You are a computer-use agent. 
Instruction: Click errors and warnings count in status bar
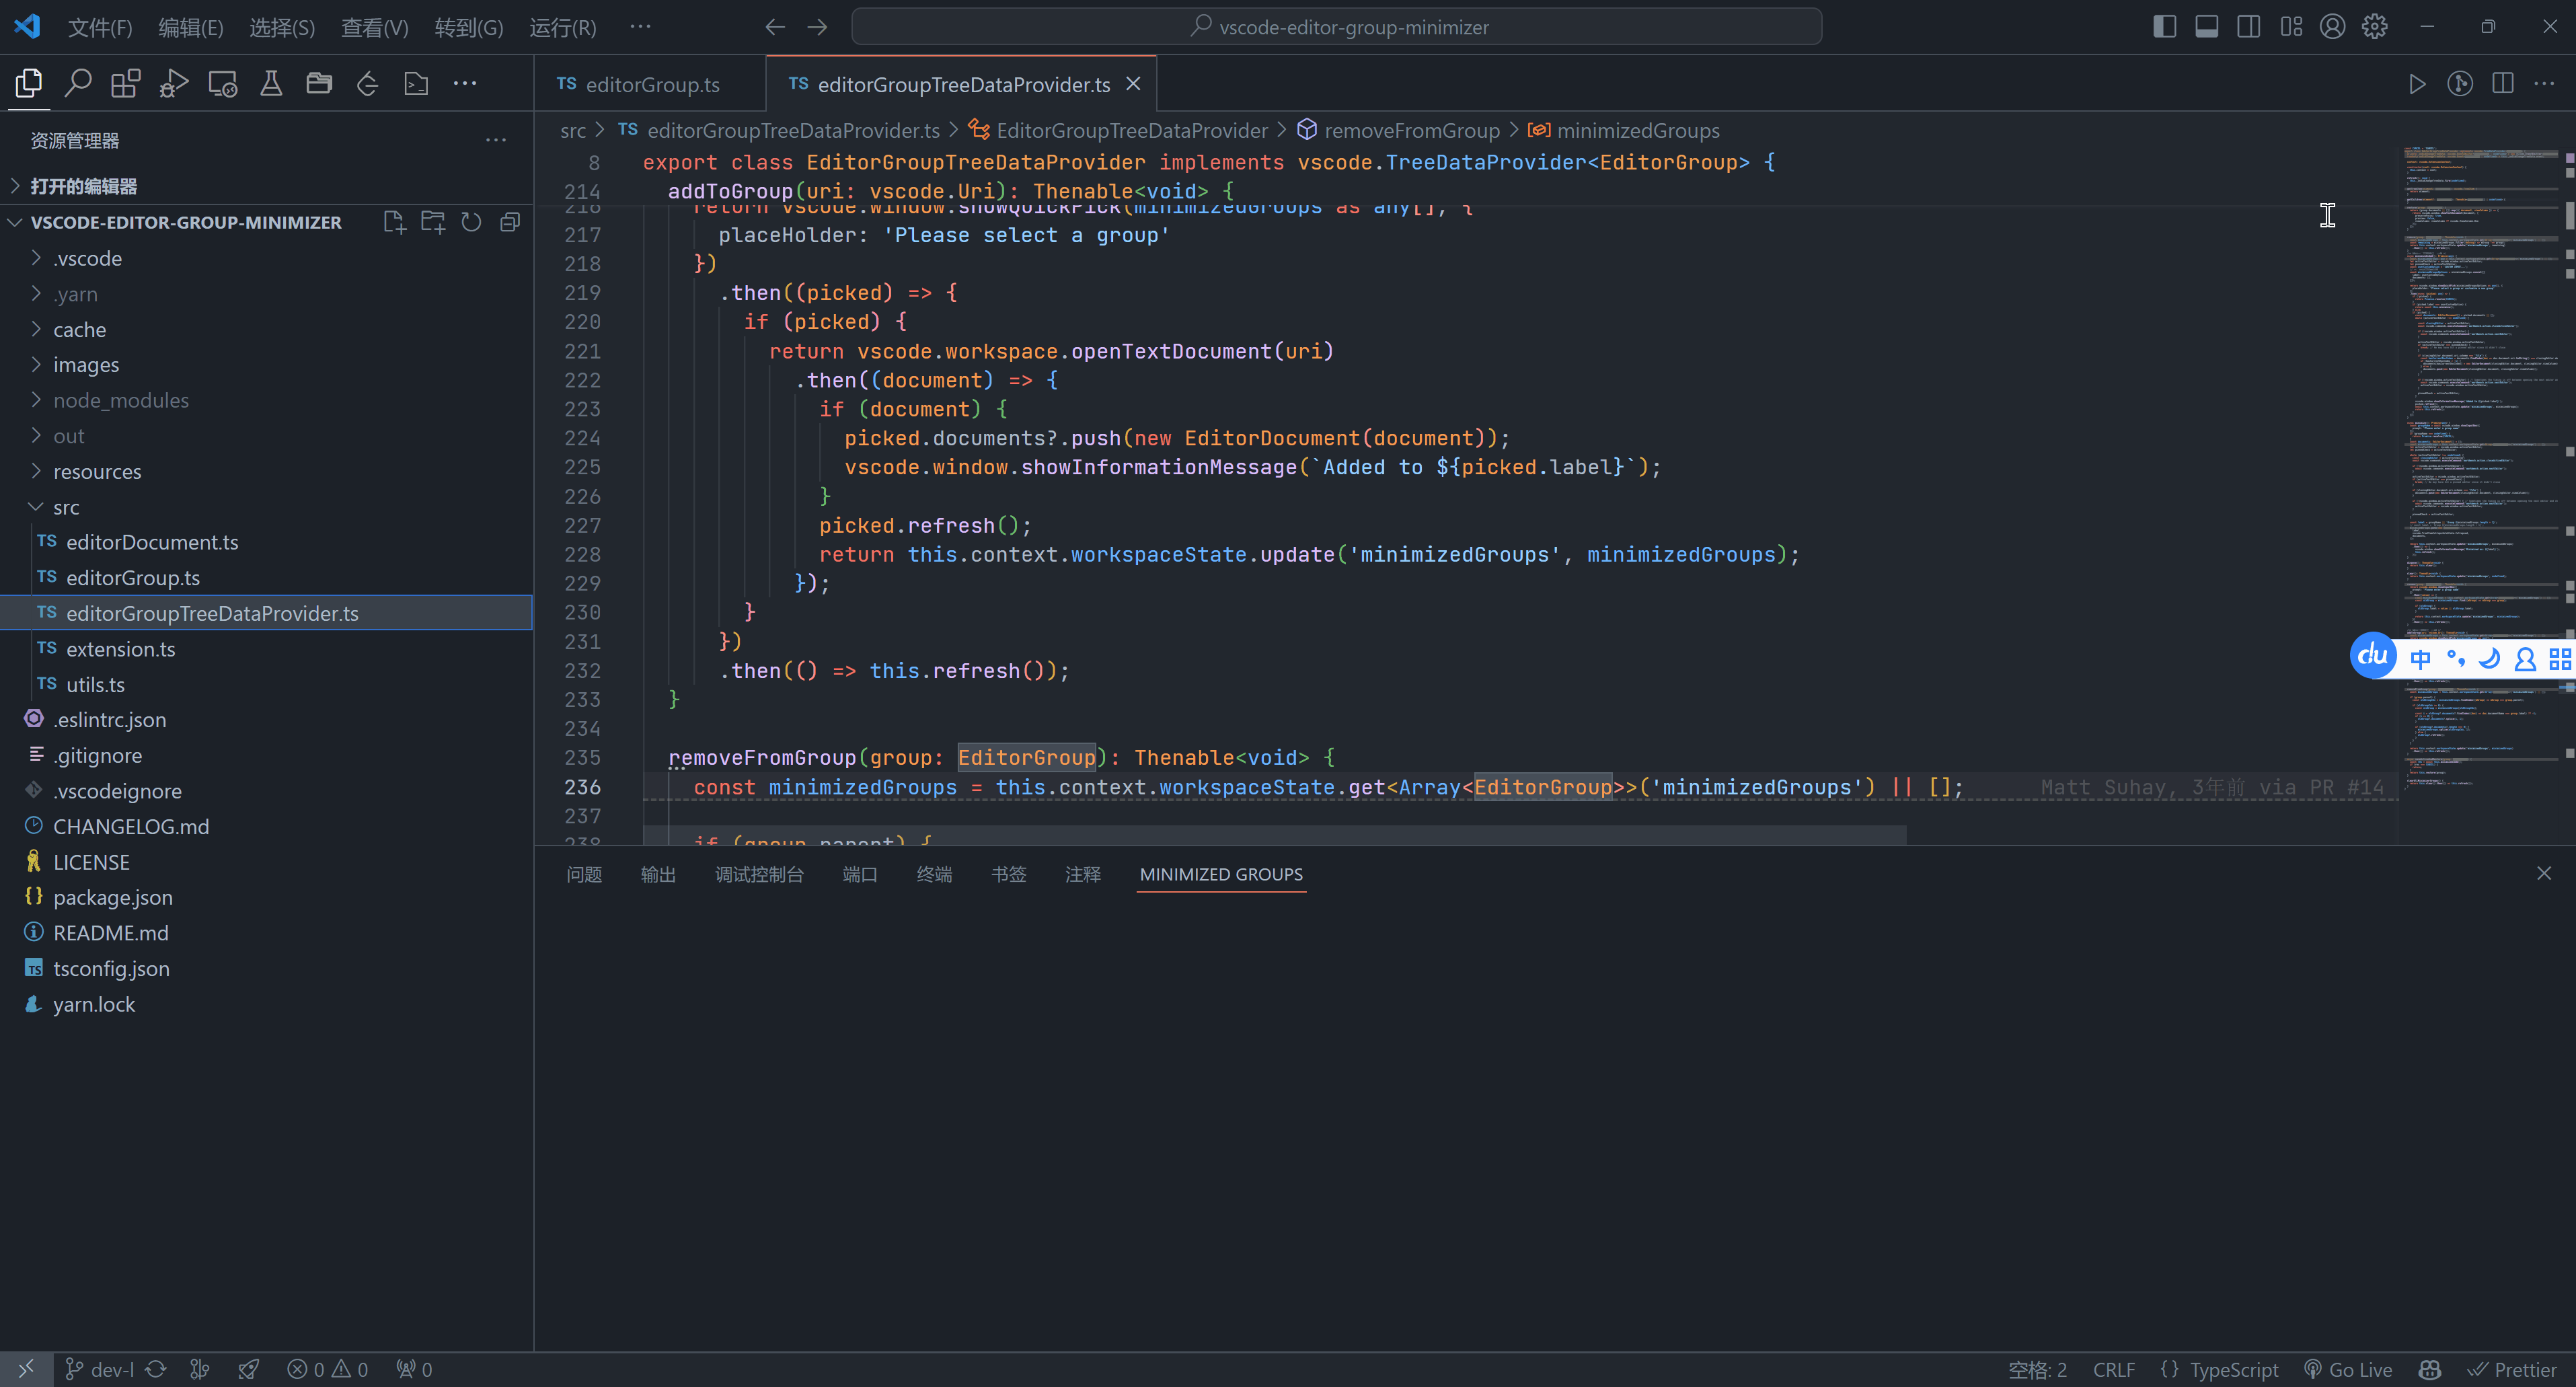pyautogui.click(x=327, y=1369)
